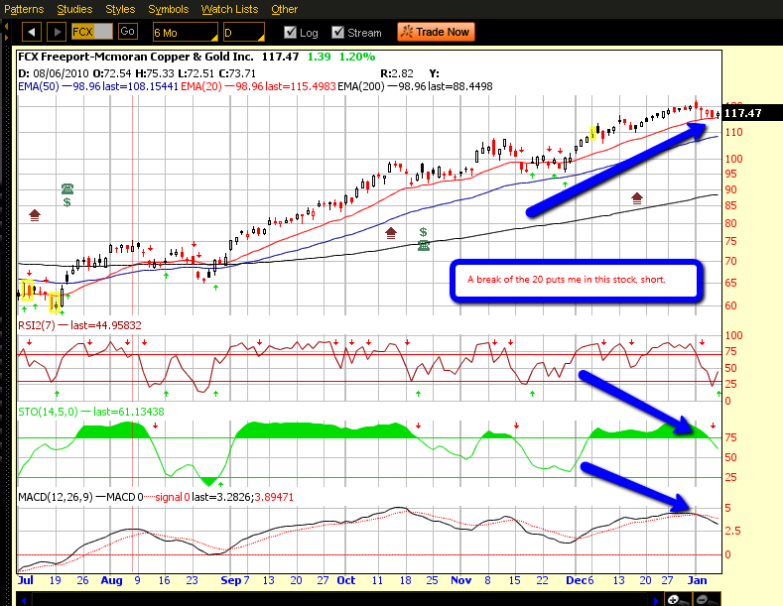783x606 pixels.
Task: Click the chart's horizontal scrollbar track
Action: pos(339,599)
